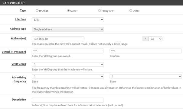
Task: Click the Interface label
Action: 21,19
